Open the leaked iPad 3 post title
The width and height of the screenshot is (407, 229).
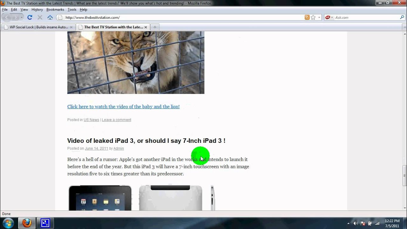146,141
